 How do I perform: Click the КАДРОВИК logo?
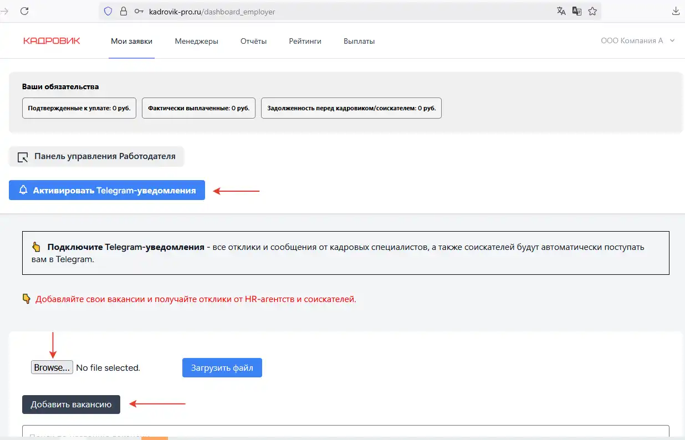pos(52,41)
